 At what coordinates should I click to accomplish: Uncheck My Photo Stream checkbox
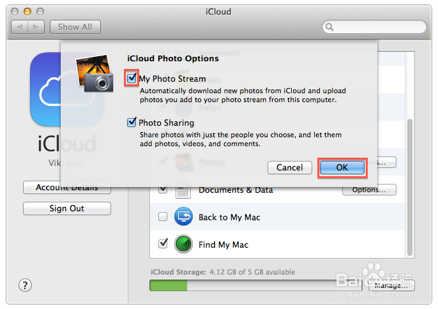pyautogui.click(x=132, y=79)
